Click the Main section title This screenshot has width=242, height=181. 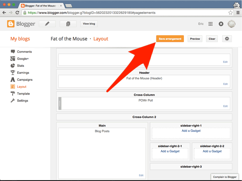tap(102, 126)
